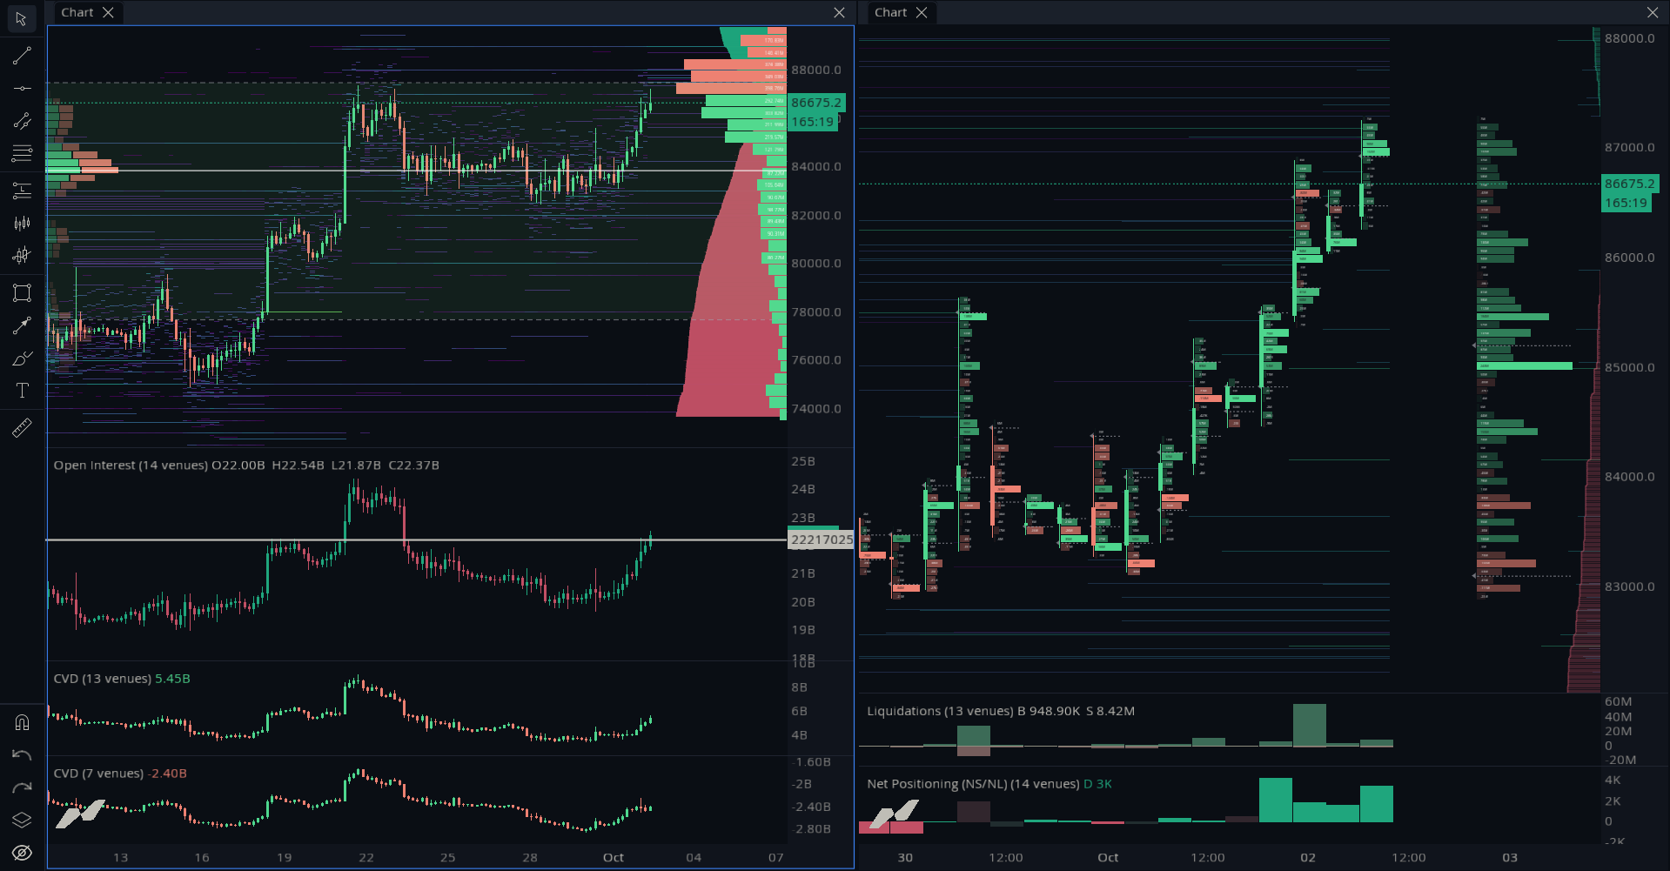Click the CVD (13 venues) indicator label
Image resolution: width=1670 pixels, height=871 pixels.
[103, 679]
